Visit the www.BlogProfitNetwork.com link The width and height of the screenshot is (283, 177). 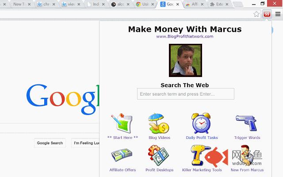(185, 36)
